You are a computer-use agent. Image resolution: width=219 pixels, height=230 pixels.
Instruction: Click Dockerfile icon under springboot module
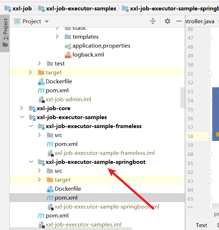pyautogui.click(x=50, y=189)
